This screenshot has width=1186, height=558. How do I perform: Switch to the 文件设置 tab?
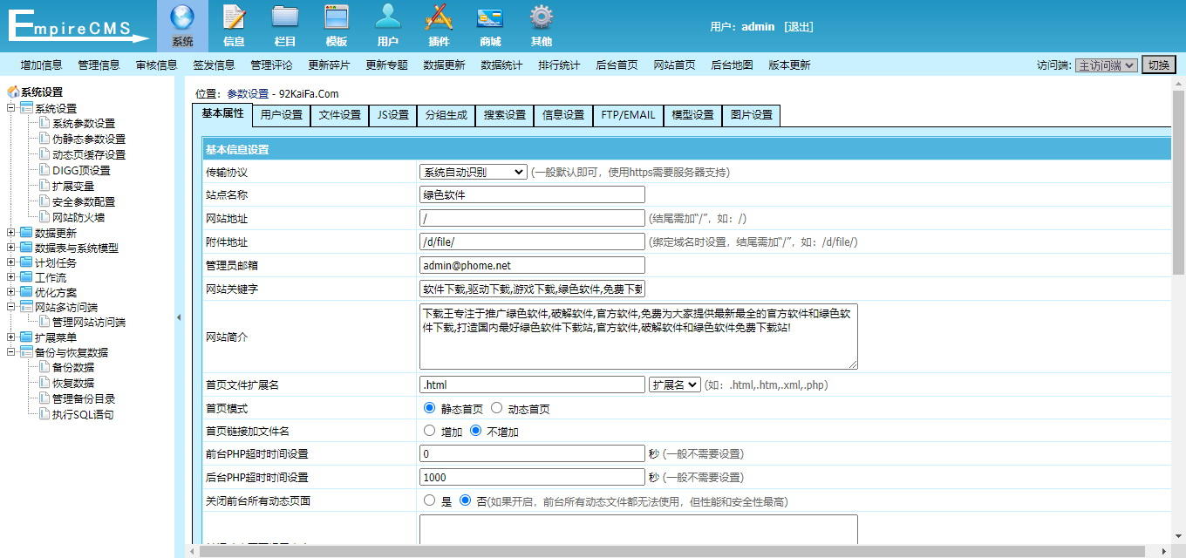point(340,115)
